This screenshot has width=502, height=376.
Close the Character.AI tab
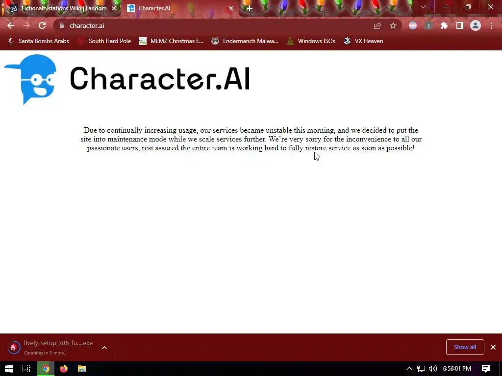coord(231,8)
